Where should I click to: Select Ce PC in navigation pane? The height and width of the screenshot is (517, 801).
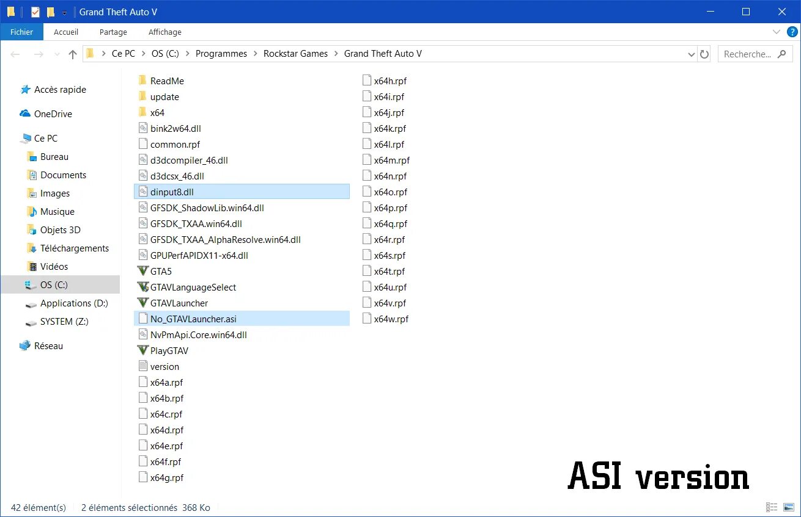(45, 139)
